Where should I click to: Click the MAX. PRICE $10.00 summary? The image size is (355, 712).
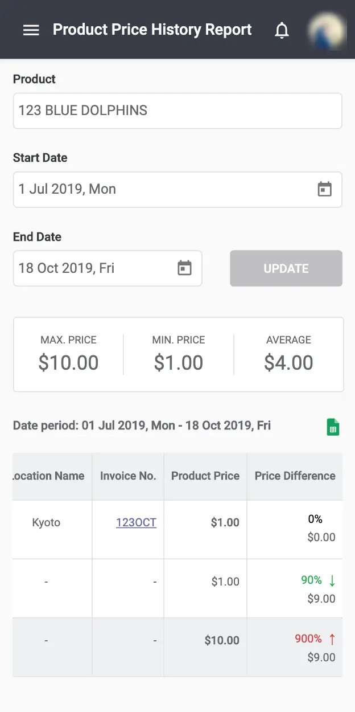point(68,354)
